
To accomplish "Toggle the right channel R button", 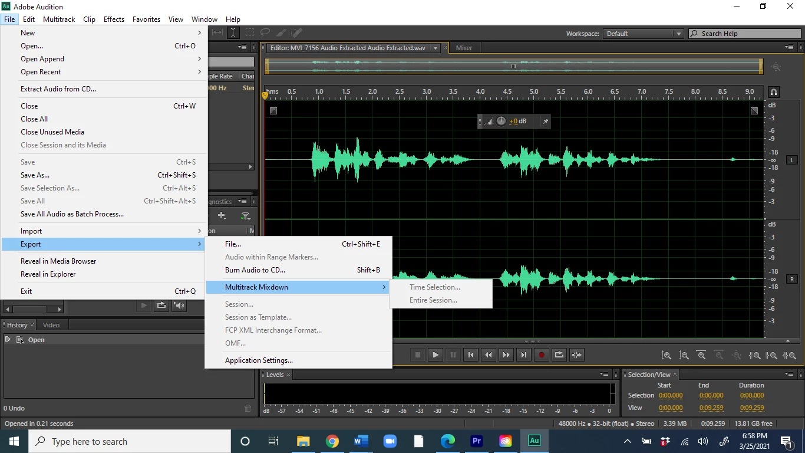I will (791, 279).
